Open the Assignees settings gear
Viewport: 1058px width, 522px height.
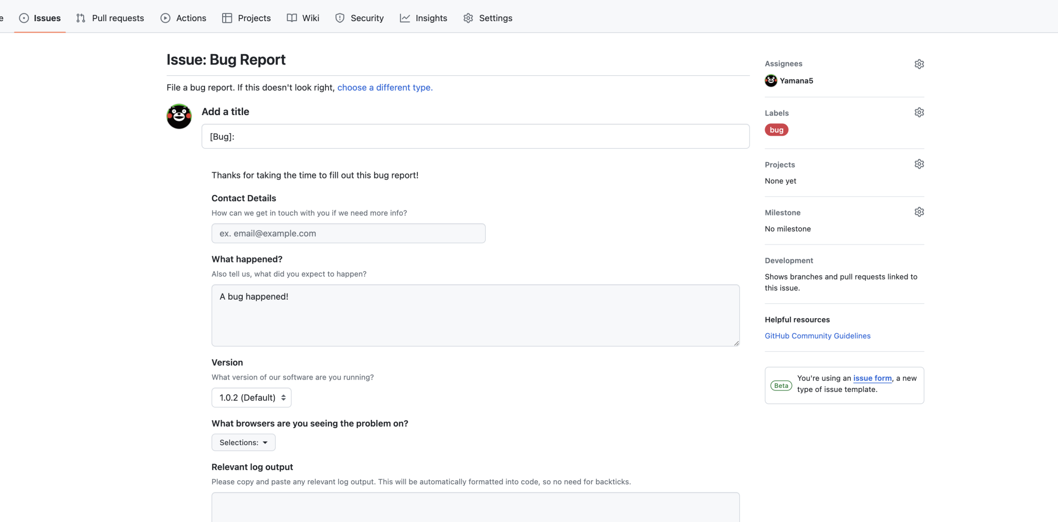click(x=919, y=63)
